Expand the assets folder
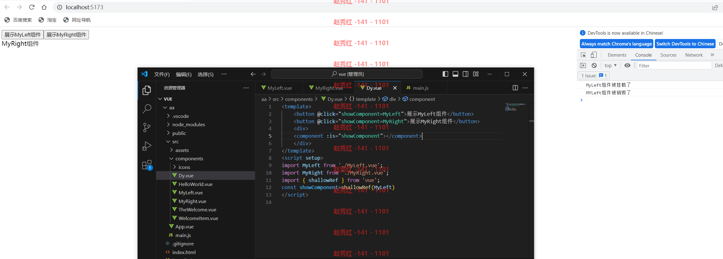The image size is (723, 259). (x=171, y=150)
